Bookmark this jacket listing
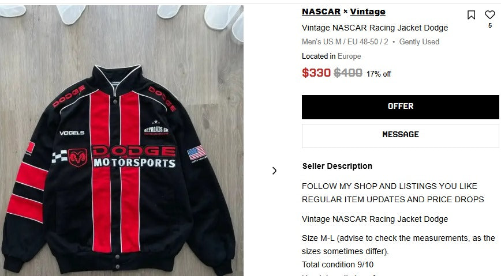501x276 pixels. pyautogui.click(x=472, y=15)
